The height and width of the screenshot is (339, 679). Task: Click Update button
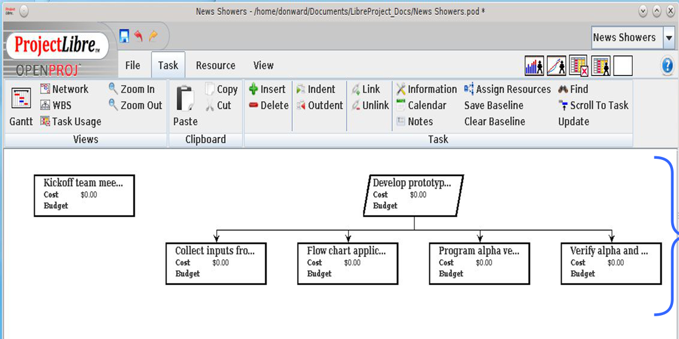pyautogui.click(x=574, y=122)
